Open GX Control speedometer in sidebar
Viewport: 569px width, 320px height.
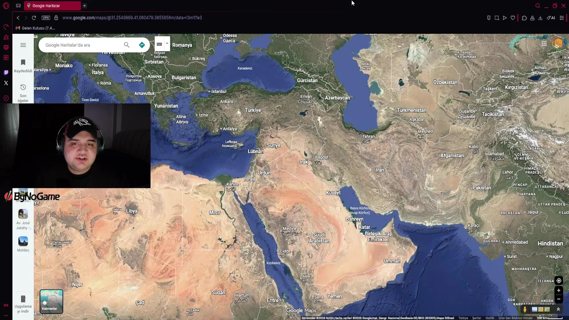(x=6, y=28)
